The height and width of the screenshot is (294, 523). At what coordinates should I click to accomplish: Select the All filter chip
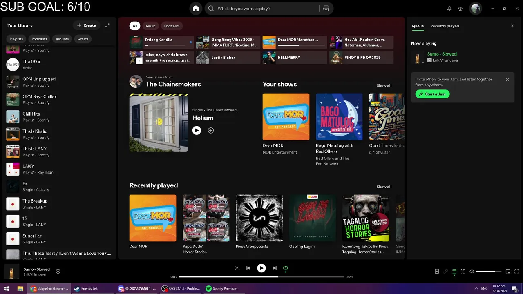[x=135, y=26]
